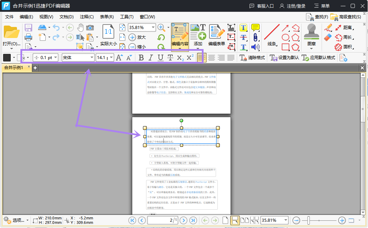Image resolution: width=368 pixels, height=228 pixels.
Task: Expand the 14.1 font size dropdown
Action: pyautogui.click(x=111, y=58)
